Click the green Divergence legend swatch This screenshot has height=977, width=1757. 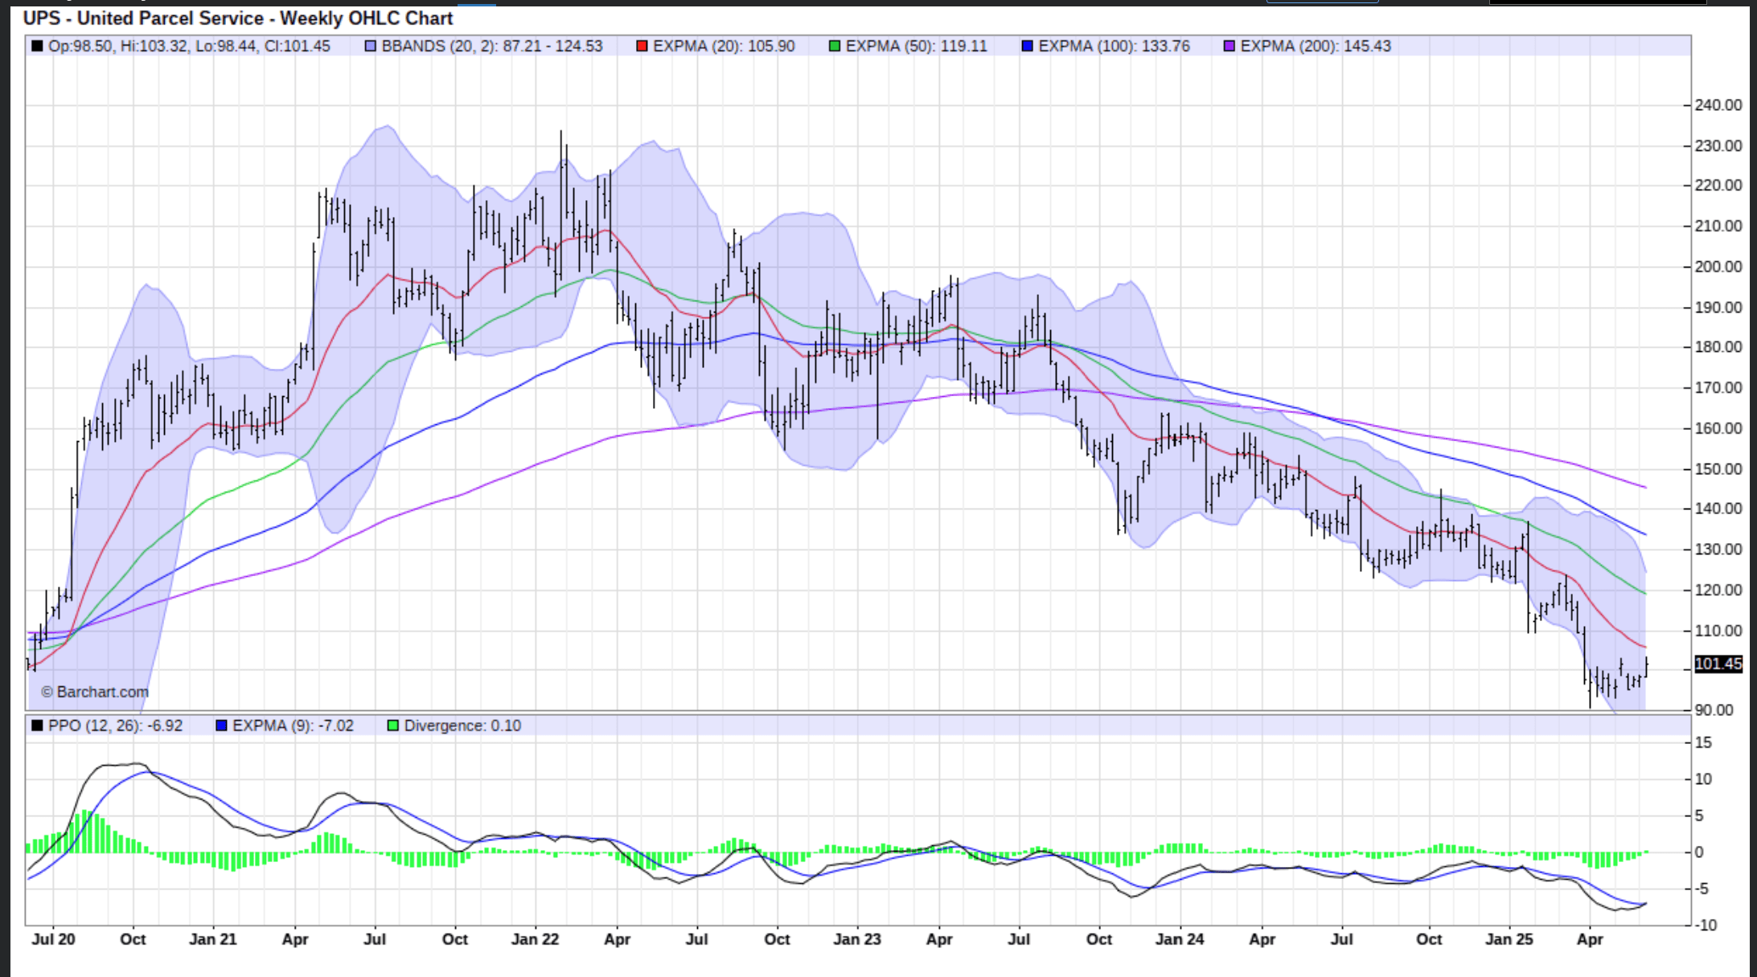tap(393, 726)
